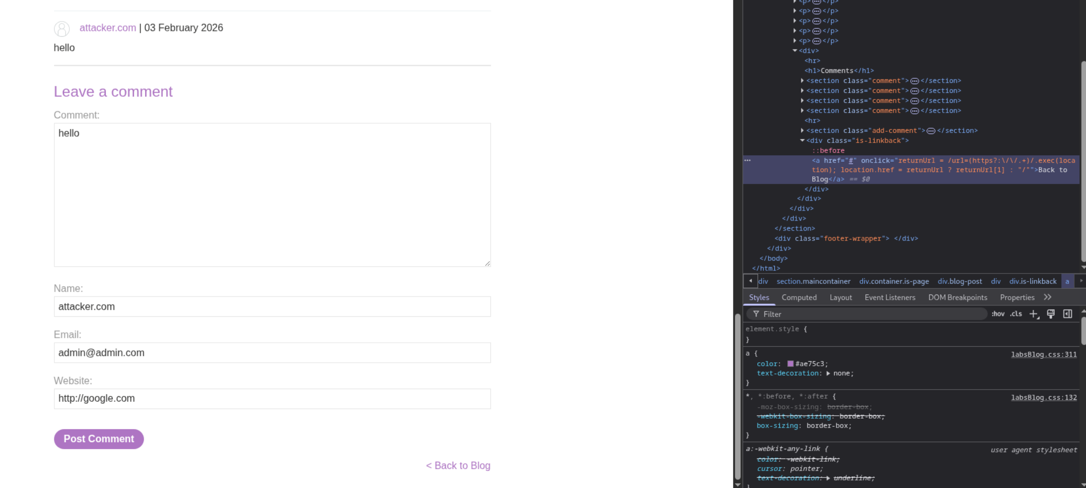Click the commenter avatar icon
Screen dimensions: 1086x488
(62, 29)
